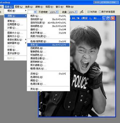Maximize the document window
The height and width of the screenshot is (123, 120).
[108, 18]
